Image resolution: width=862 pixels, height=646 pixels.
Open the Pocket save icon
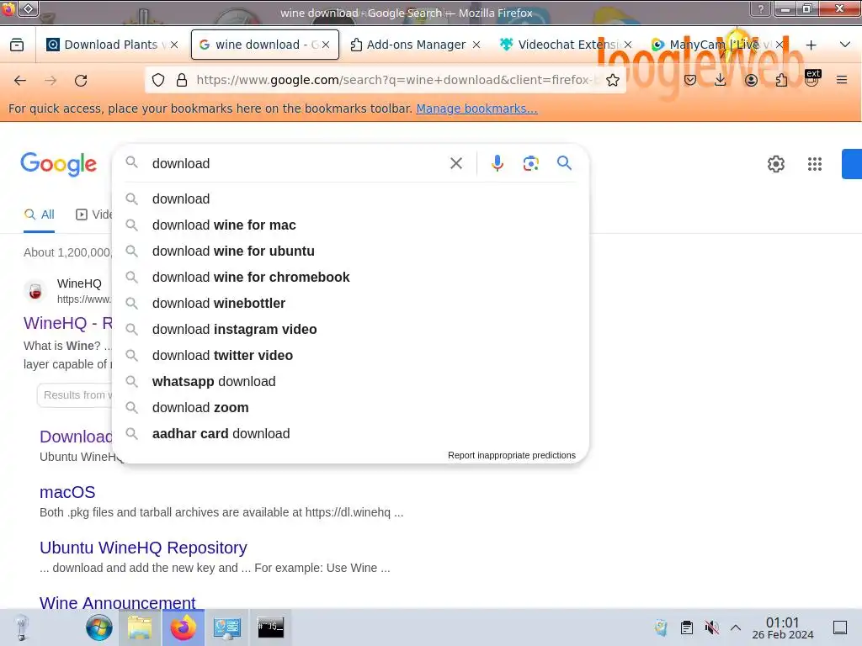(690, 80)
